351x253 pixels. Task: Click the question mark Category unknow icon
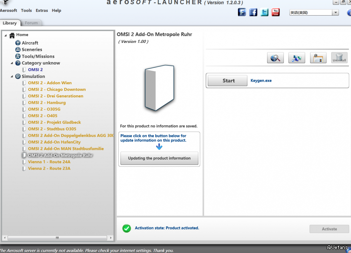pos(18,63)
